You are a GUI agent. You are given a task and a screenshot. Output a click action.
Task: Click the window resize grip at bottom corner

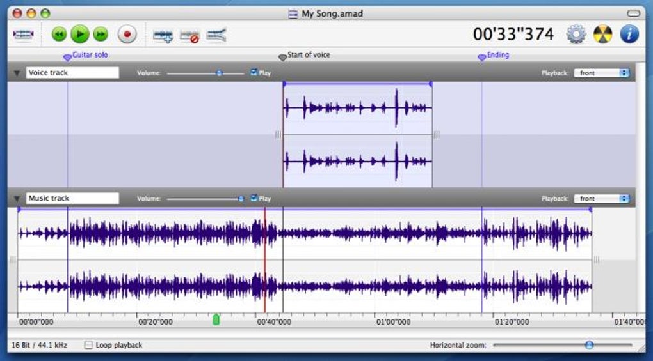[641, 348]
